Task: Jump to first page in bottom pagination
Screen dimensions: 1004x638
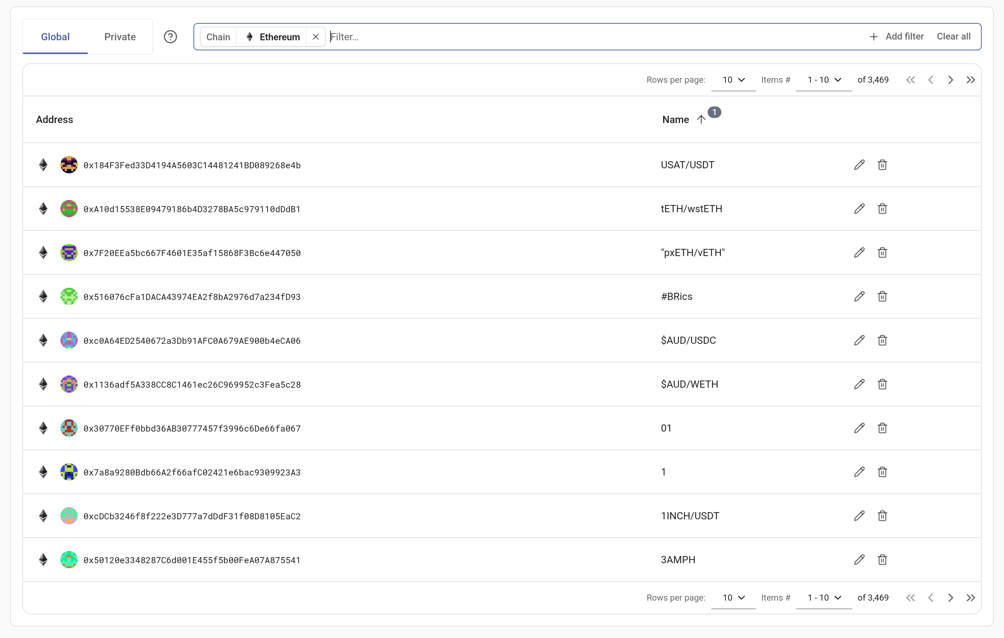Action: [910, 598]
